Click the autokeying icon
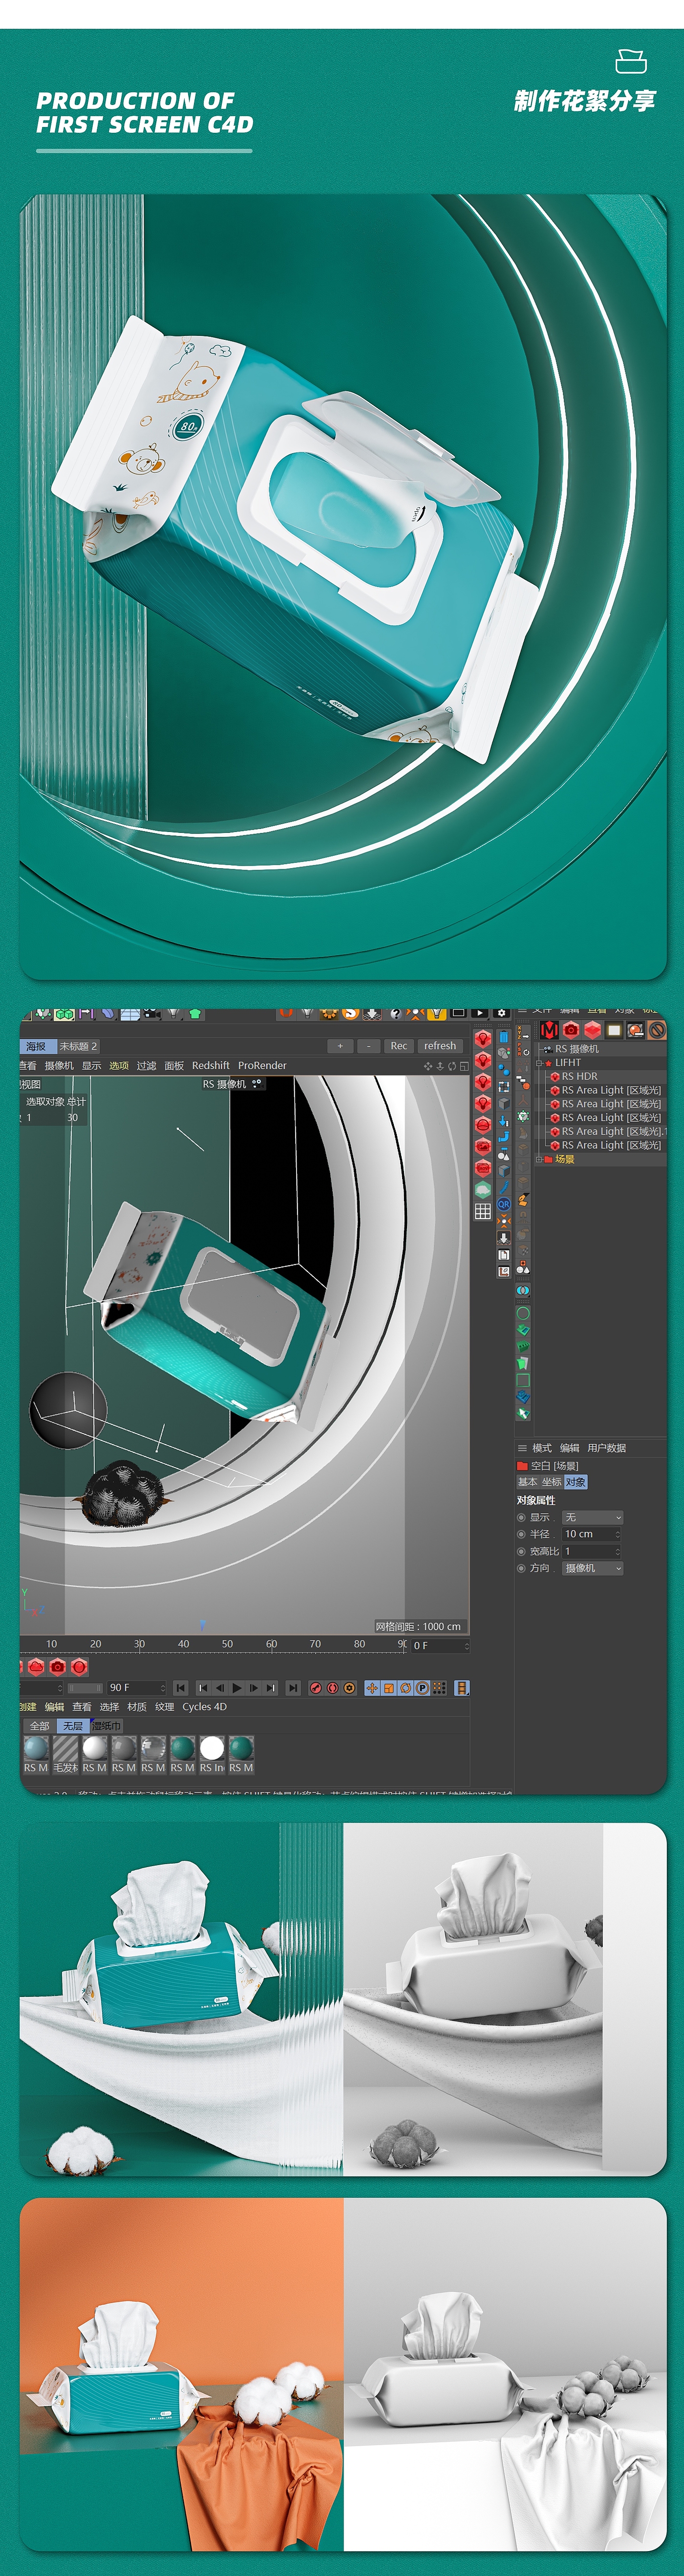This screenshot has height=2576, width=684. [x=332, y=1688]
